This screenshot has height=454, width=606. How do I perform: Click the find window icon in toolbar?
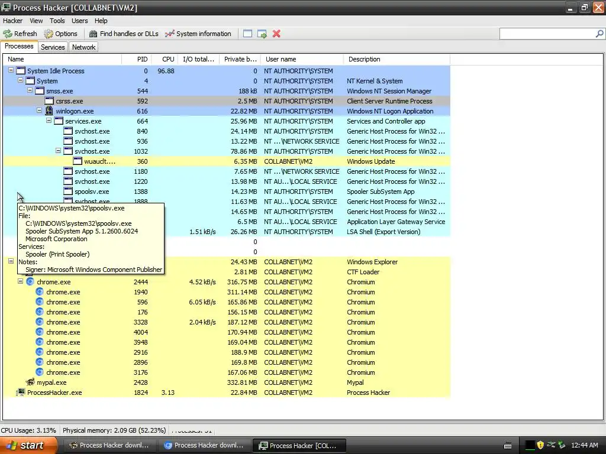pos(248,34)
